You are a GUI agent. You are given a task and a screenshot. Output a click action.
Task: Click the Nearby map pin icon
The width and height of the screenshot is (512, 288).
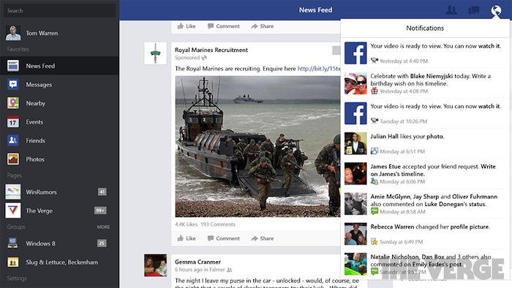pyautogui.click(x=13, y=103)
